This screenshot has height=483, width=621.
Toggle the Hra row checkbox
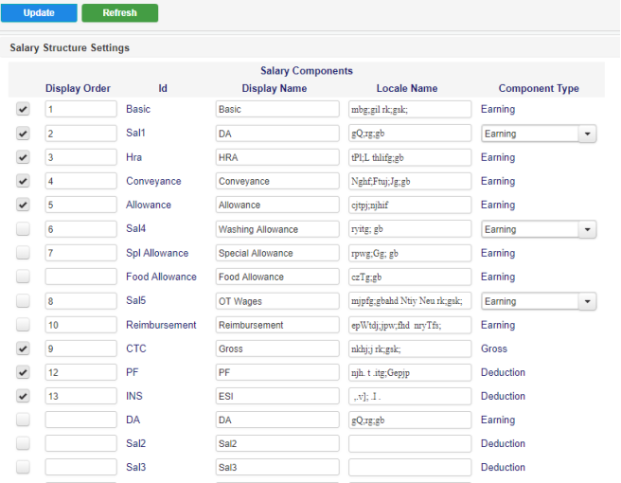(23, 157)
